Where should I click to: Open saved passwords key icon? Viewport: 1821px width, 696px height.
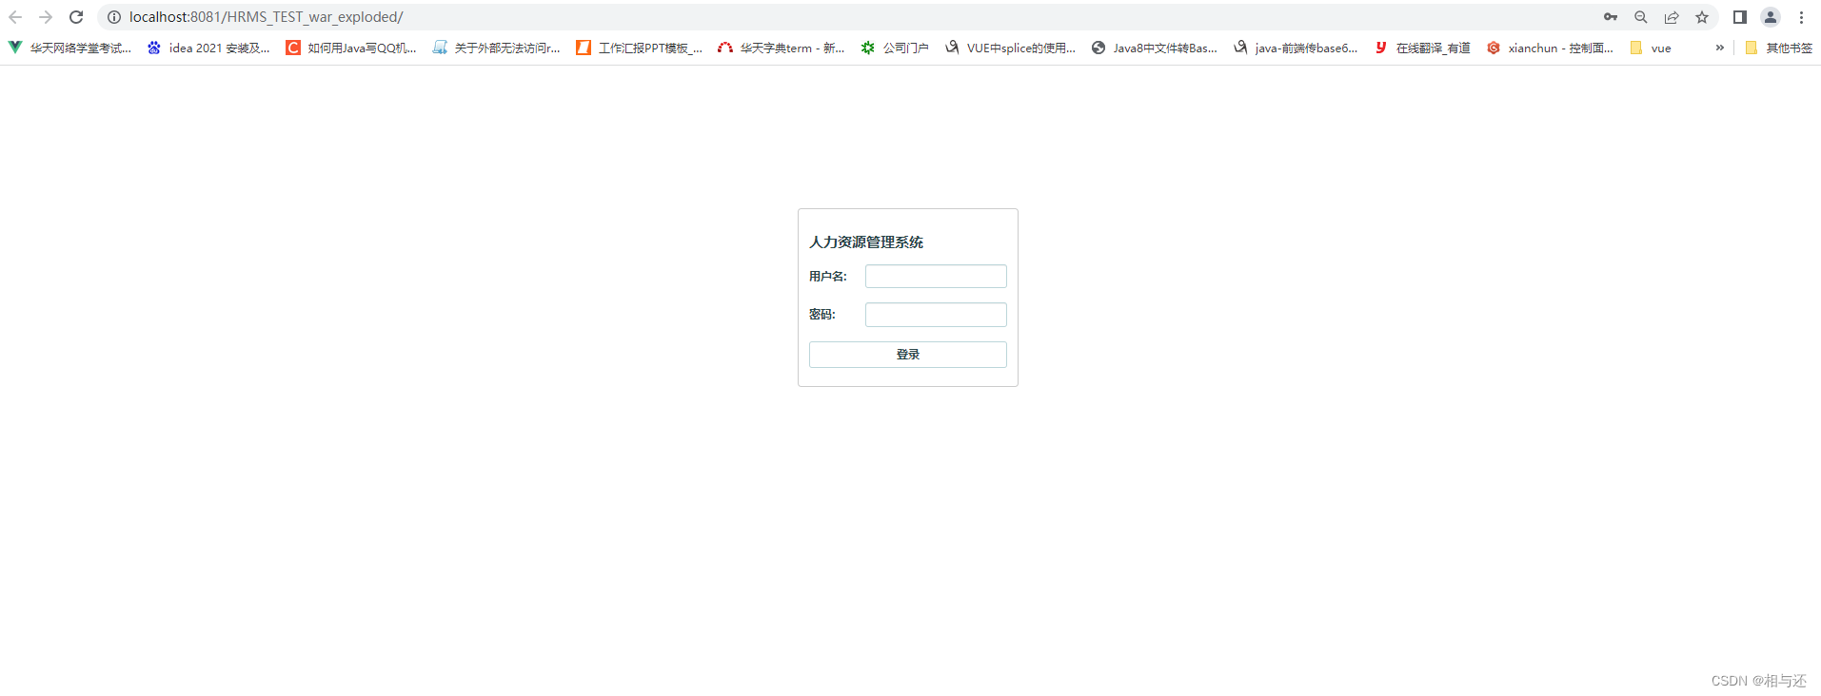[1611, 17]
